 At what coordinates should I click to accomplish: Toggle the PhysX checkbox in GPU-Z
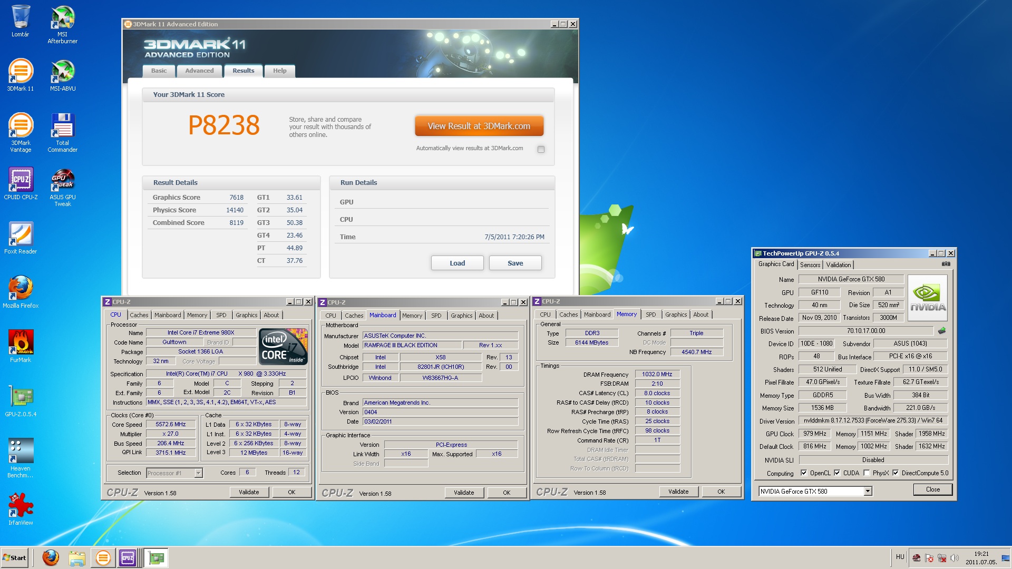click(x=867, y=473)
